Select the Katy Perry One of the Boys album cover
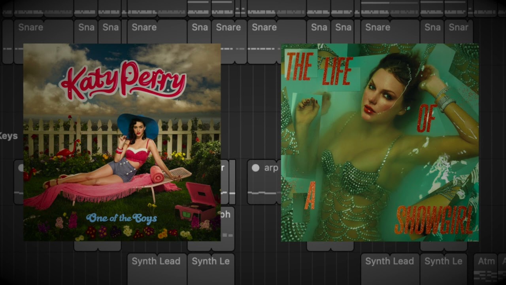This screenshot has height=285, width=506. [122, 142]
